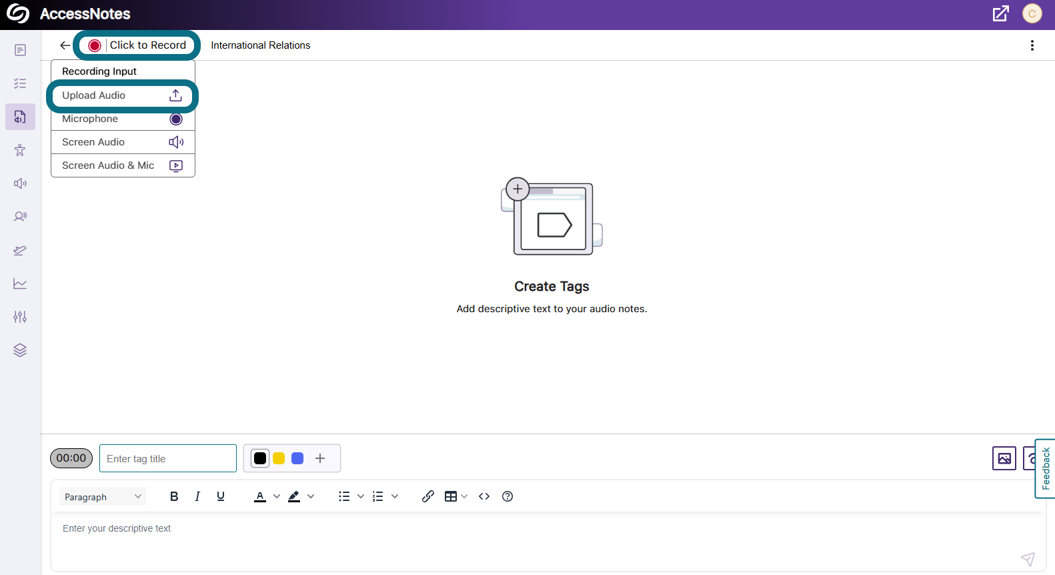Pick the blue tag color swatch

pyautogui.click(x=297, y=458)
